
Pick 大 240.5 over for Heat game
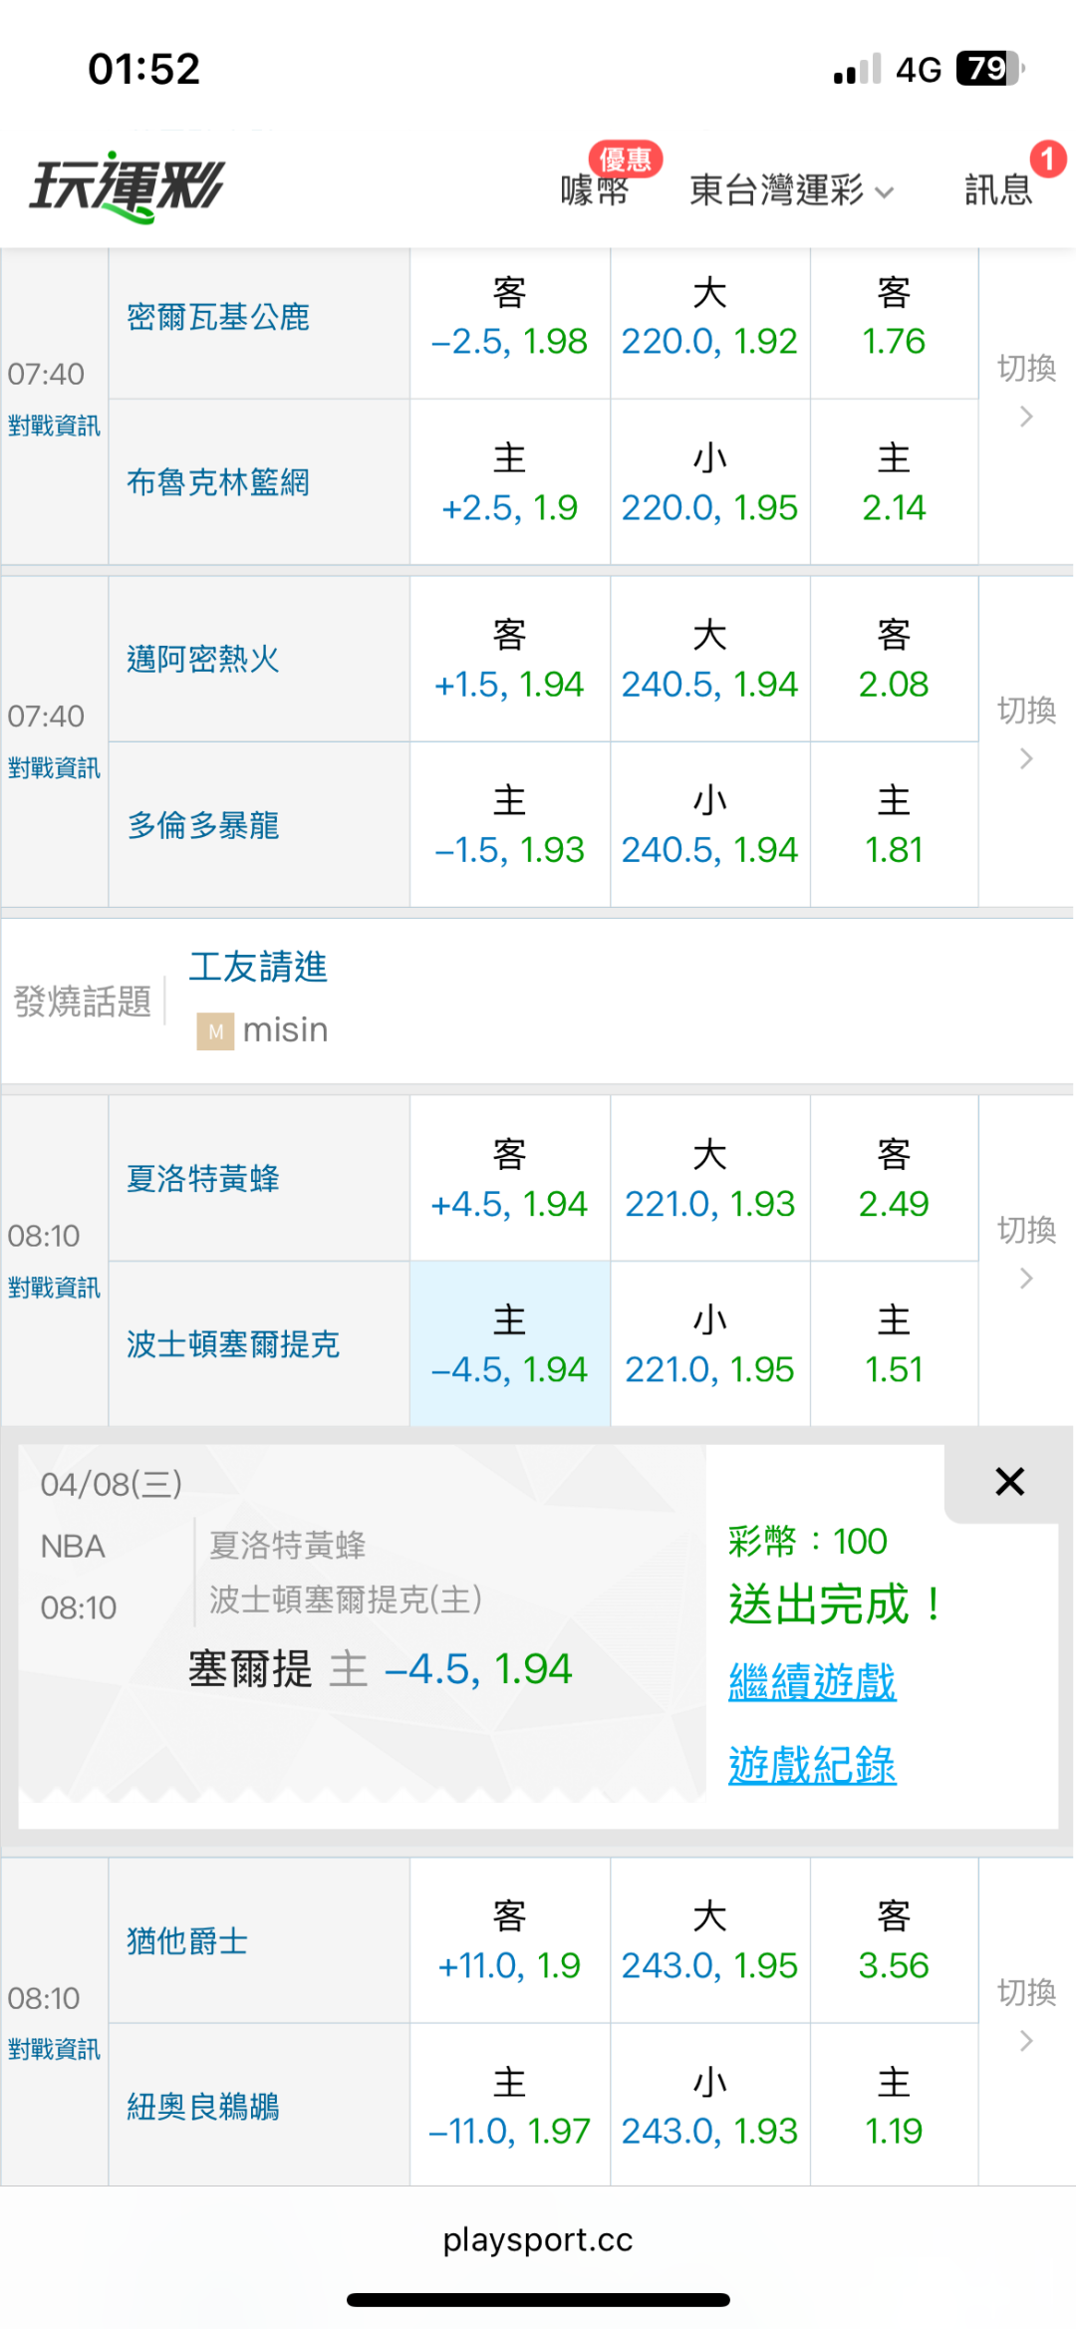click(709, 660)
